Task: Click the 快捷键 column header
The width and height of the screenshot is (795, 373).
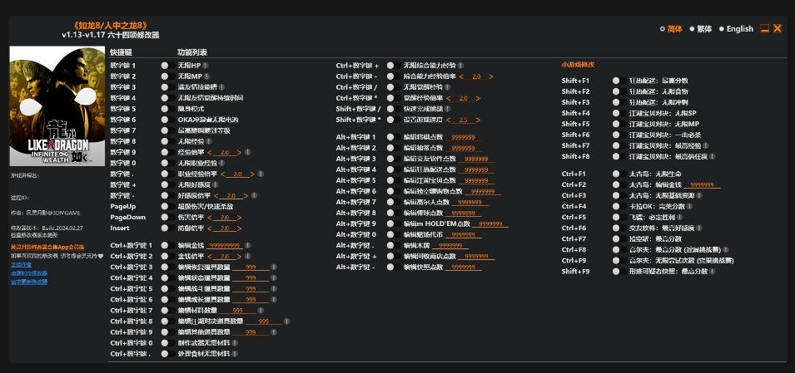Action: coord(122,52)
